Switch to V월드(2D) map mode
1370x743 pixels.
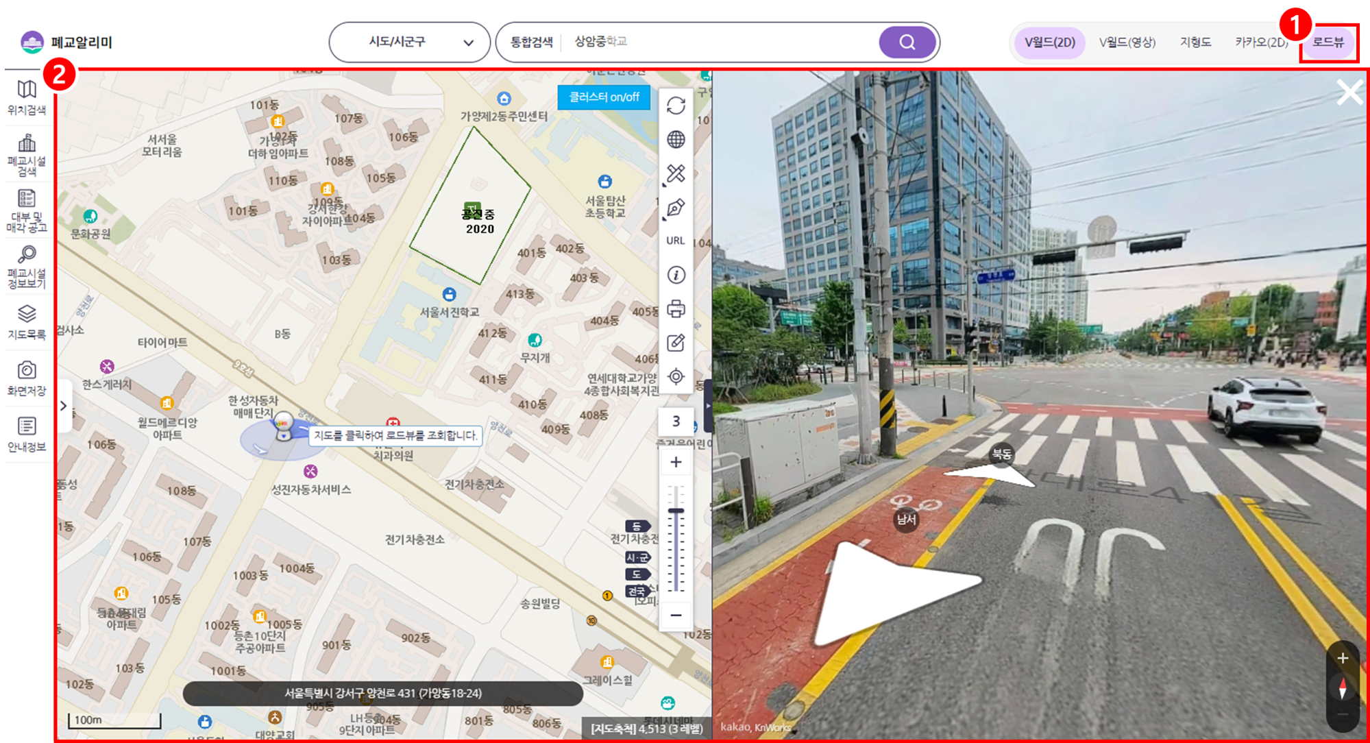coord(1049,42)
